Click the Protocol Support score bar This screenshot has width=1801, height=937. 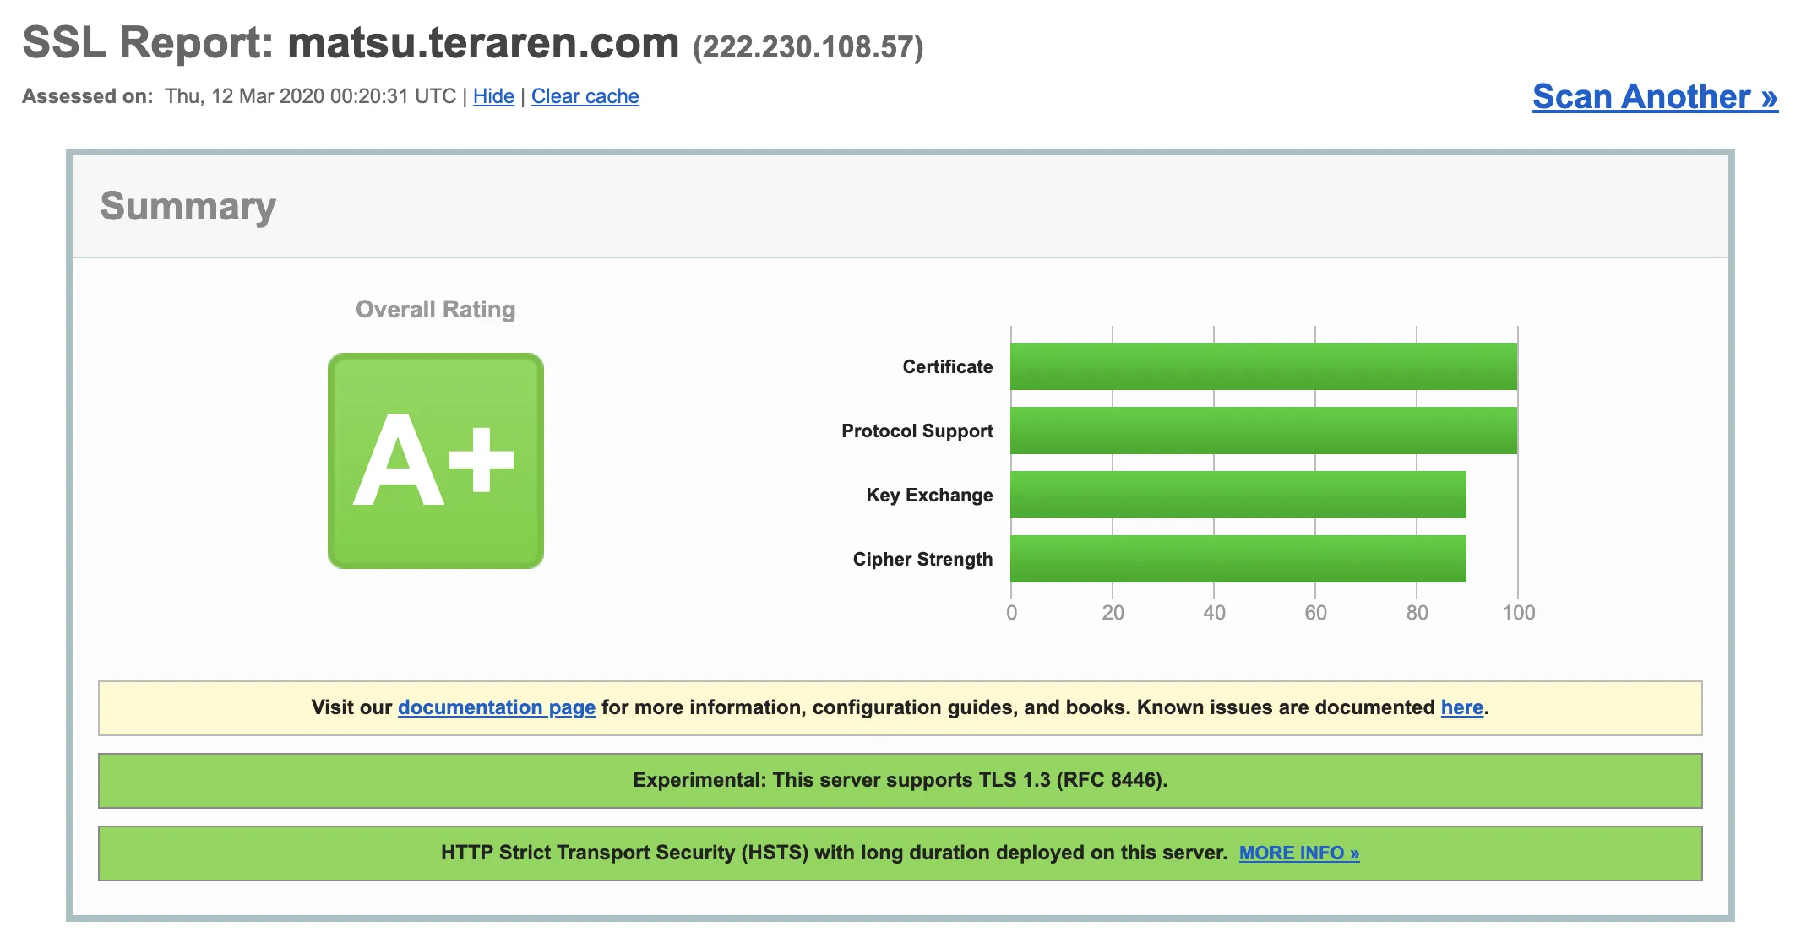click(1263, 431)
